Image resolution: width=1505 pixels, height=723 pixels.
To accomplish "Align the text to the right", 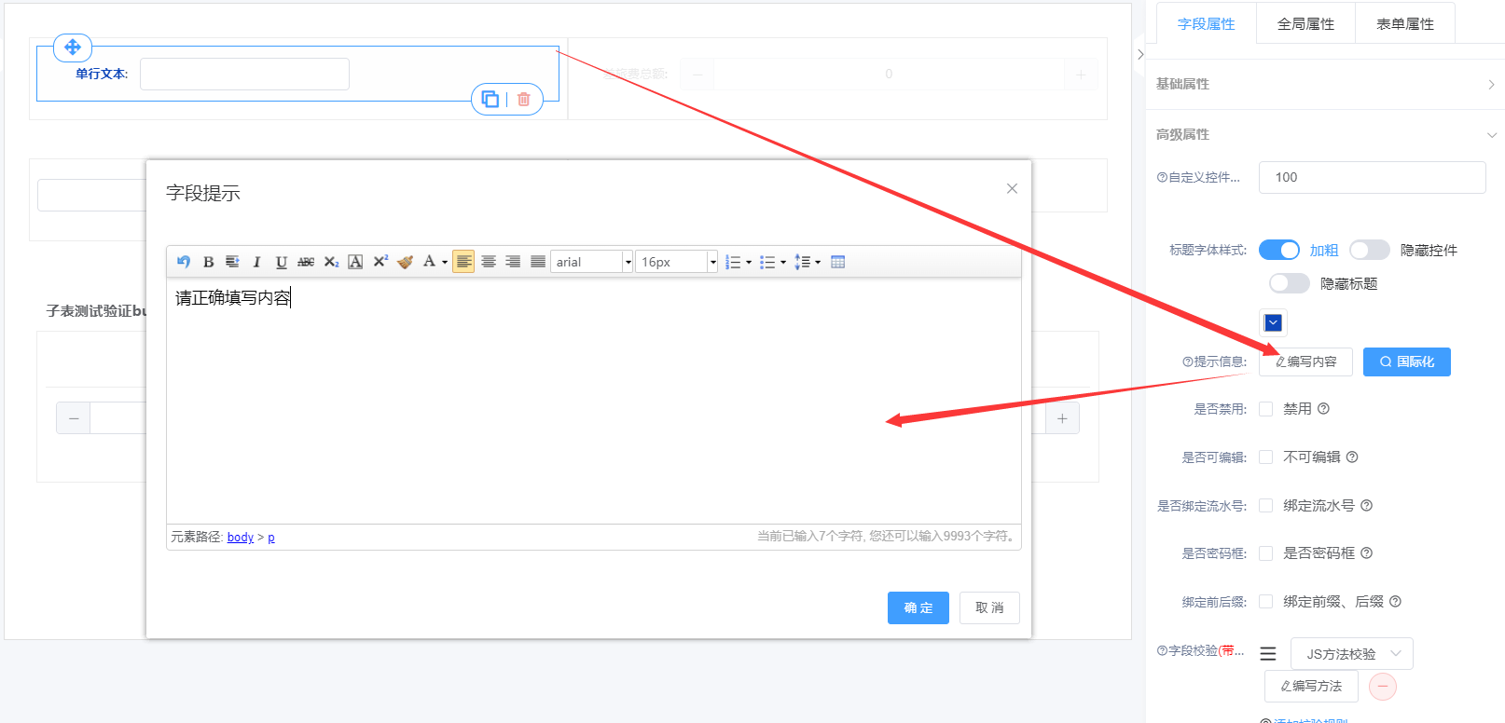I will [x=513, y=262].
